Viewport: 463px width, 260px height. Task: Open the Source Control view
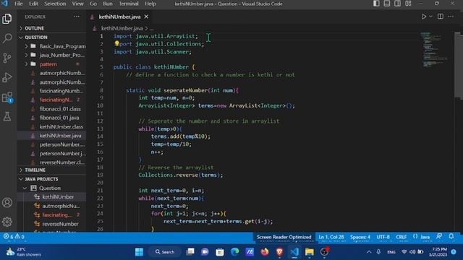(x=7, y=58)
